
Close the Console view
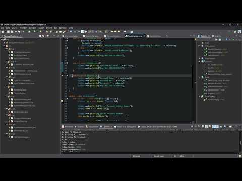coord(111,127)
